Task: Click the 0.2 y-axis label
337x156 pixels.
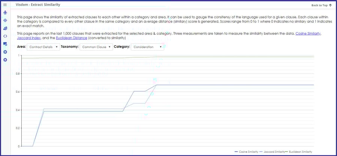Action: [18, 128]
